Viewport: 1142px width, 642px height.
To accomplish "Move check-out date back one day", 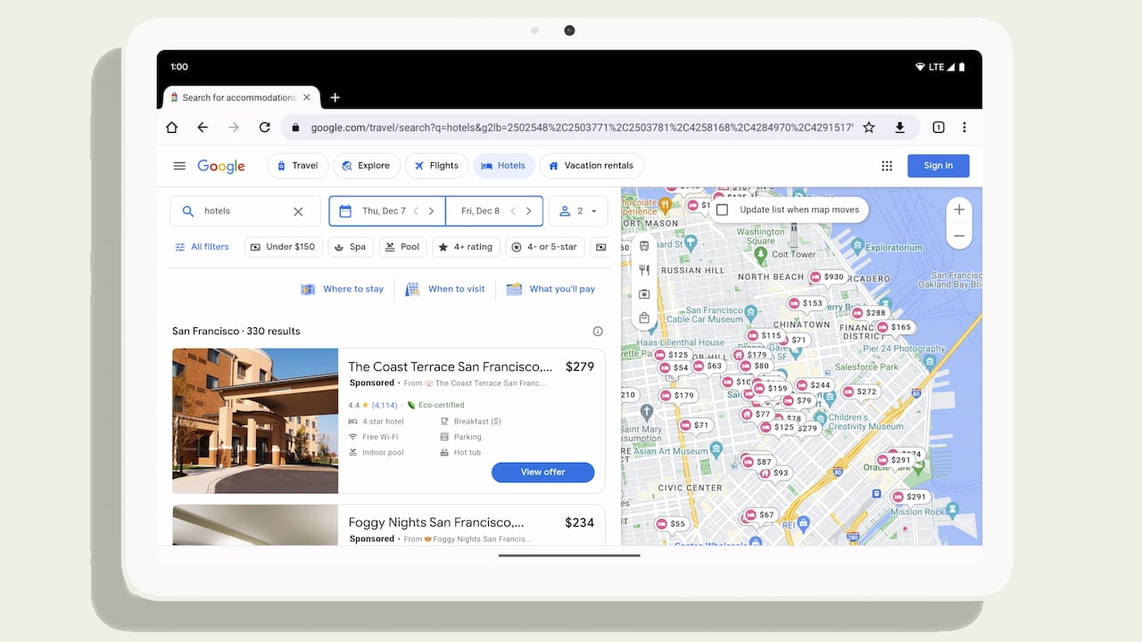I will click(513, 211).
